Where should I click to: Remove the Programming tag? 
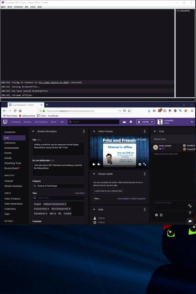(48, 209)
